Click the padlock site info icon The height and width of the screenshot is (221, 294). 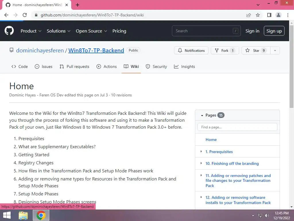point(36,15)
